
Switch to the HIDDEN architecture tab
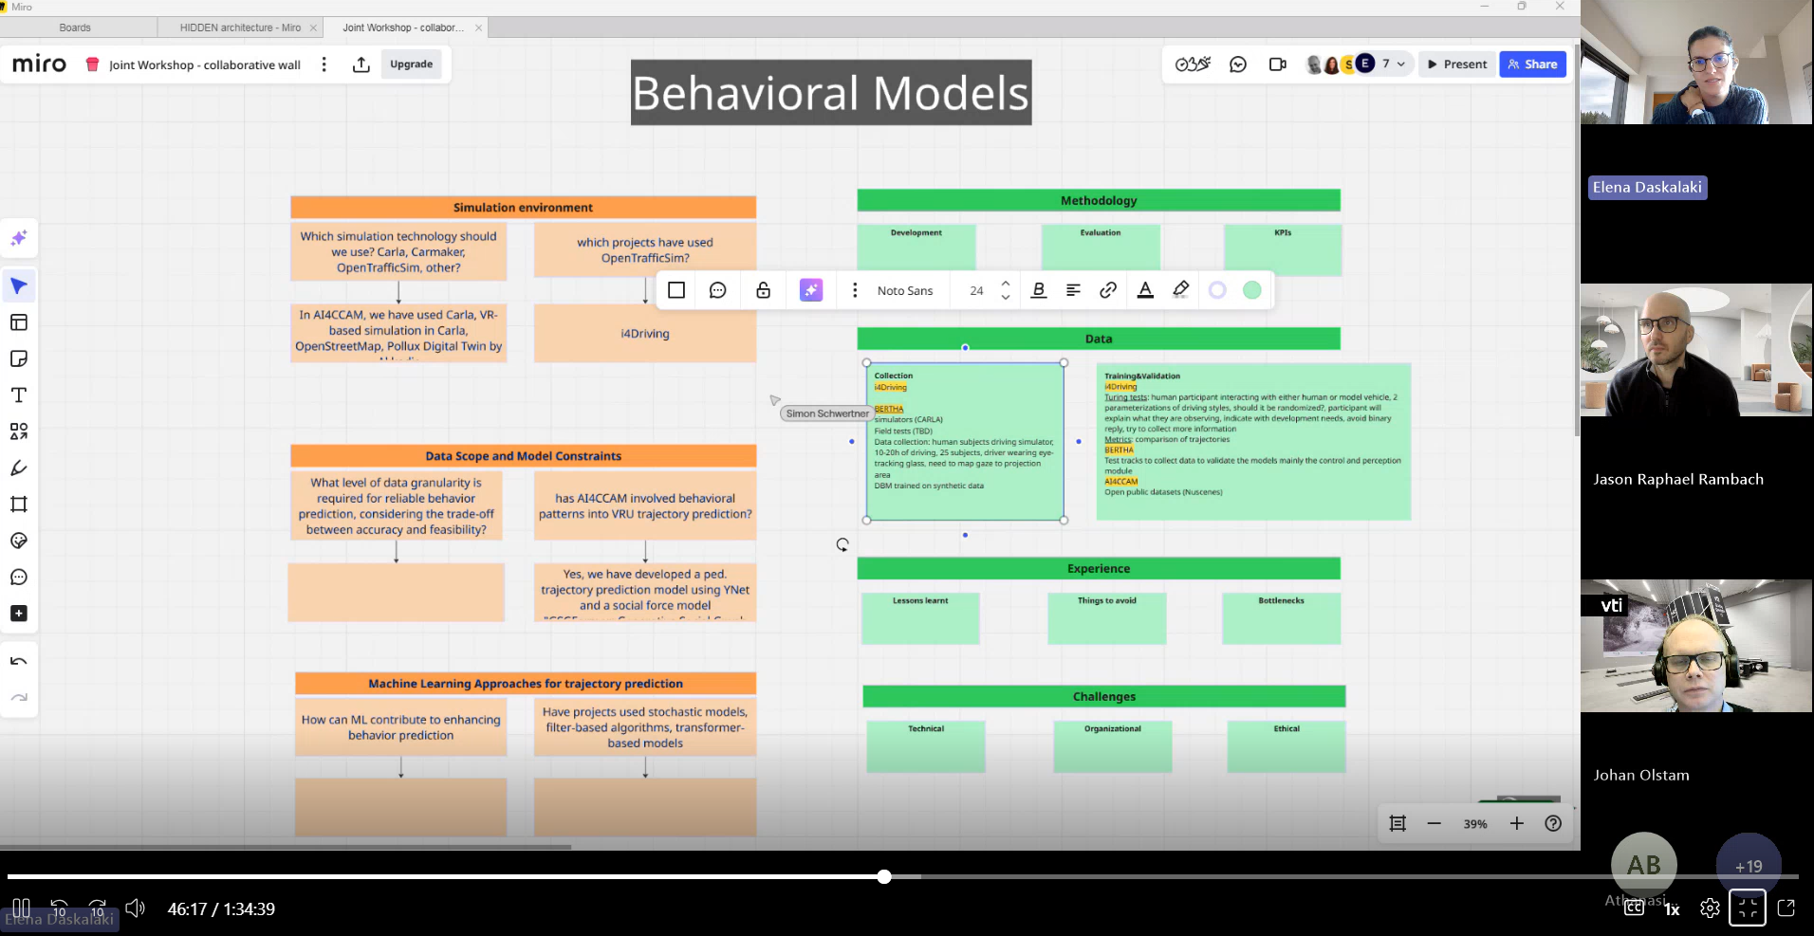[240, 28]
